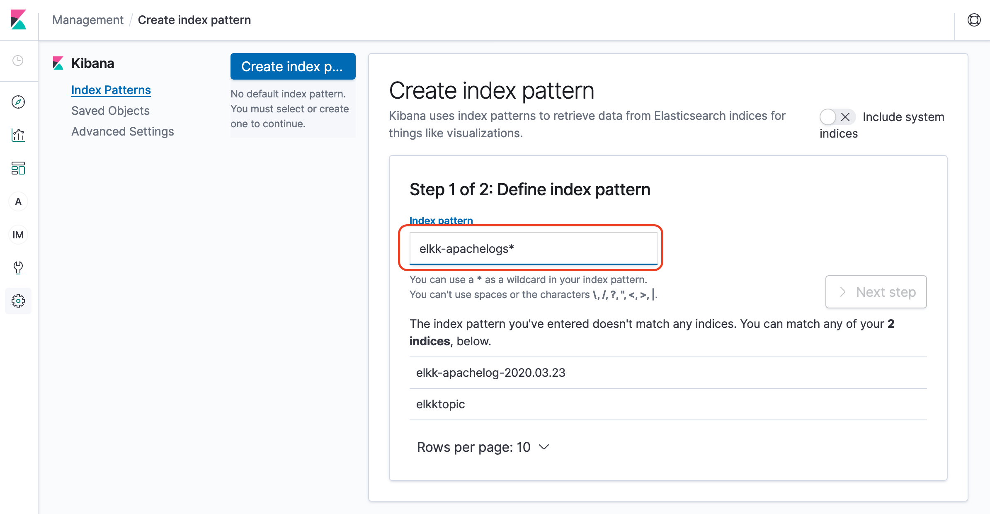The height and width of the screenshot is (514, 990).
Task: Click the small Kibana logo beside Kibana heading
Action: click(58, 63)
